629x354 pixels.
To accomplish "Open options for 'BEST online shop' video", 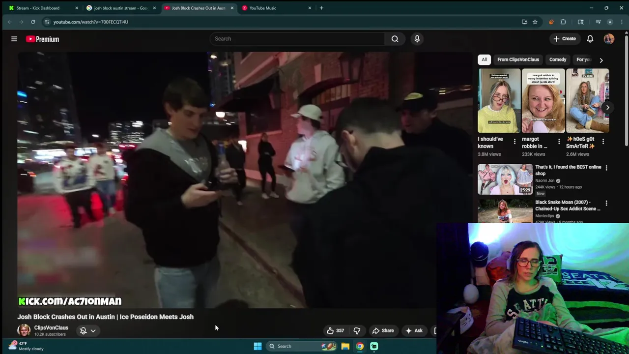I will pyautogui.click(x=606, y=168).
